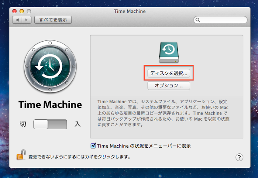Click the Time Machine description paragraph

[x=163, y=113]
